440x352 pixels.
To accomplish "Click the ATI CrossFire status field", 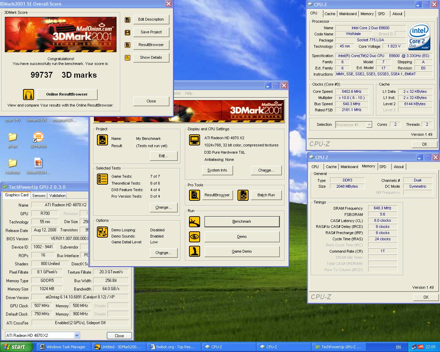I will [x=80, y=323].
